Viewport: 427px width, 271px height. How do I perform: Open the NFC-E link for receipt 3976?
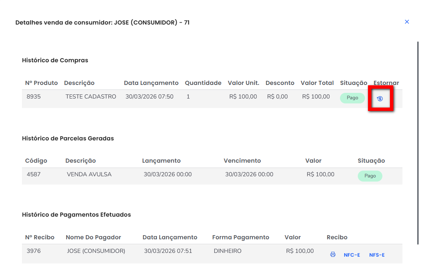click(352, 255)
